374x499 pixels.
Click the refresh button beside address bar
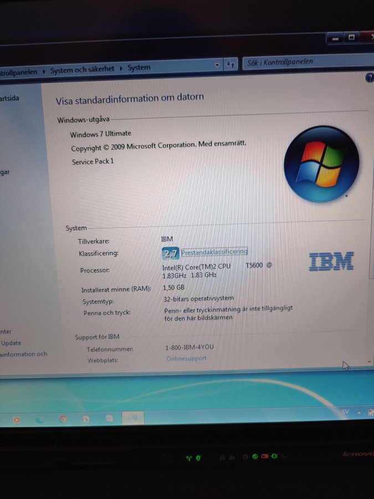point(230,64)
